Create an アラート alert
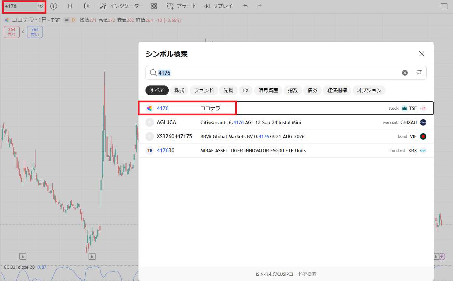The image size is (453, 281). (x=182, y=6)
